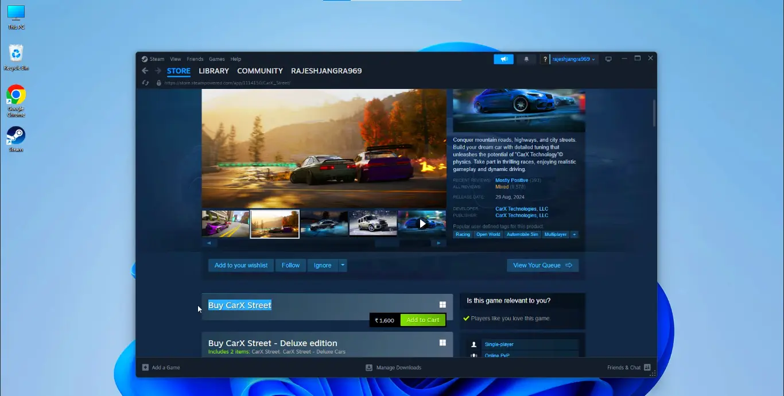Screen dimensions: 784x396
Task: Play the game trailer thumbnail
Action: pyautogui.click(x=422, y=223)
